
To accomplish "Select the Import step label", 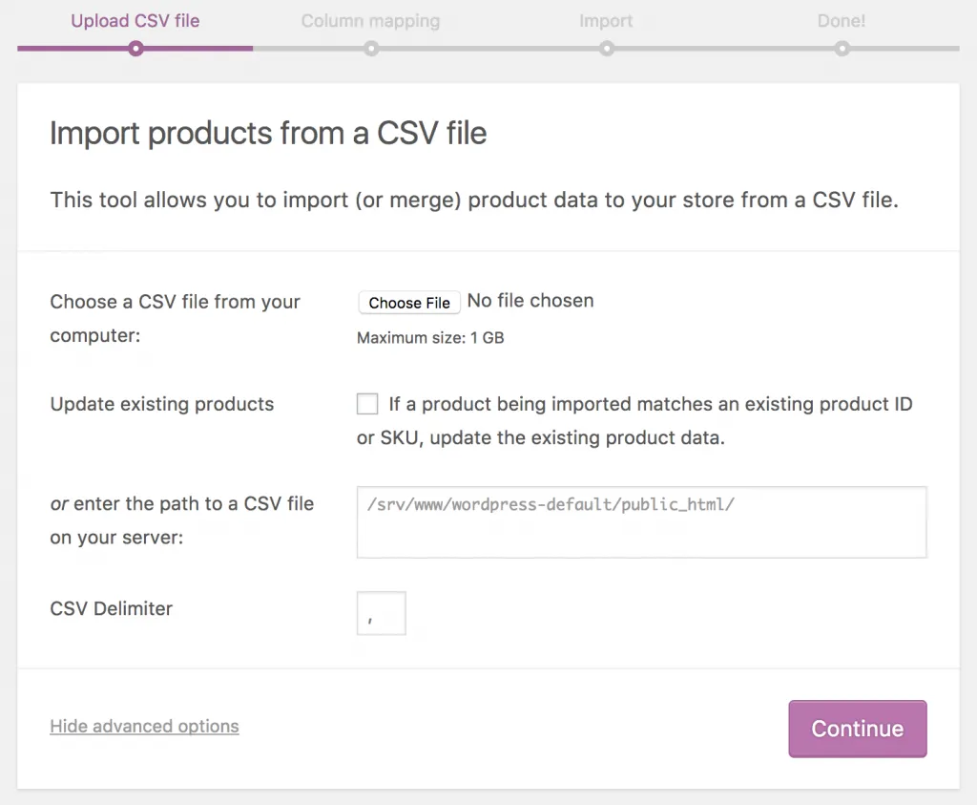I will (606, 20).
